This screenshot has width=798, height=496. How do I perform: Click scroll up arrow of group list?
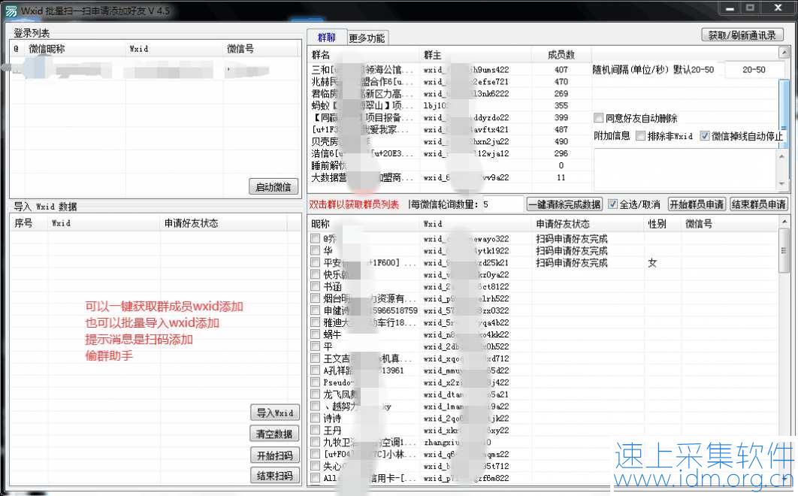coord(784,52)
